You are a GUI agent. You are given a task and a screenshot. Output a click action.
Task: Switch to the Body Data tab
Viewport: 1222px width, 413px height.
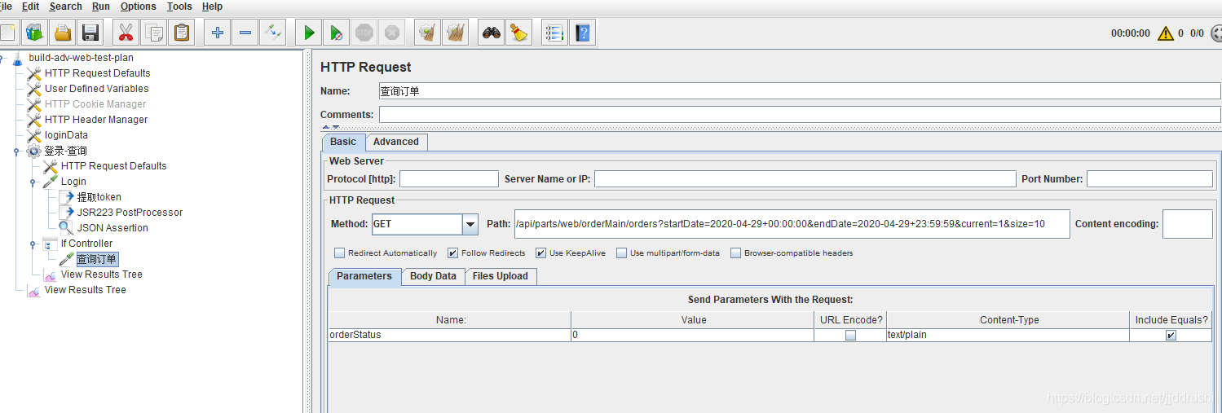point(433,276)
